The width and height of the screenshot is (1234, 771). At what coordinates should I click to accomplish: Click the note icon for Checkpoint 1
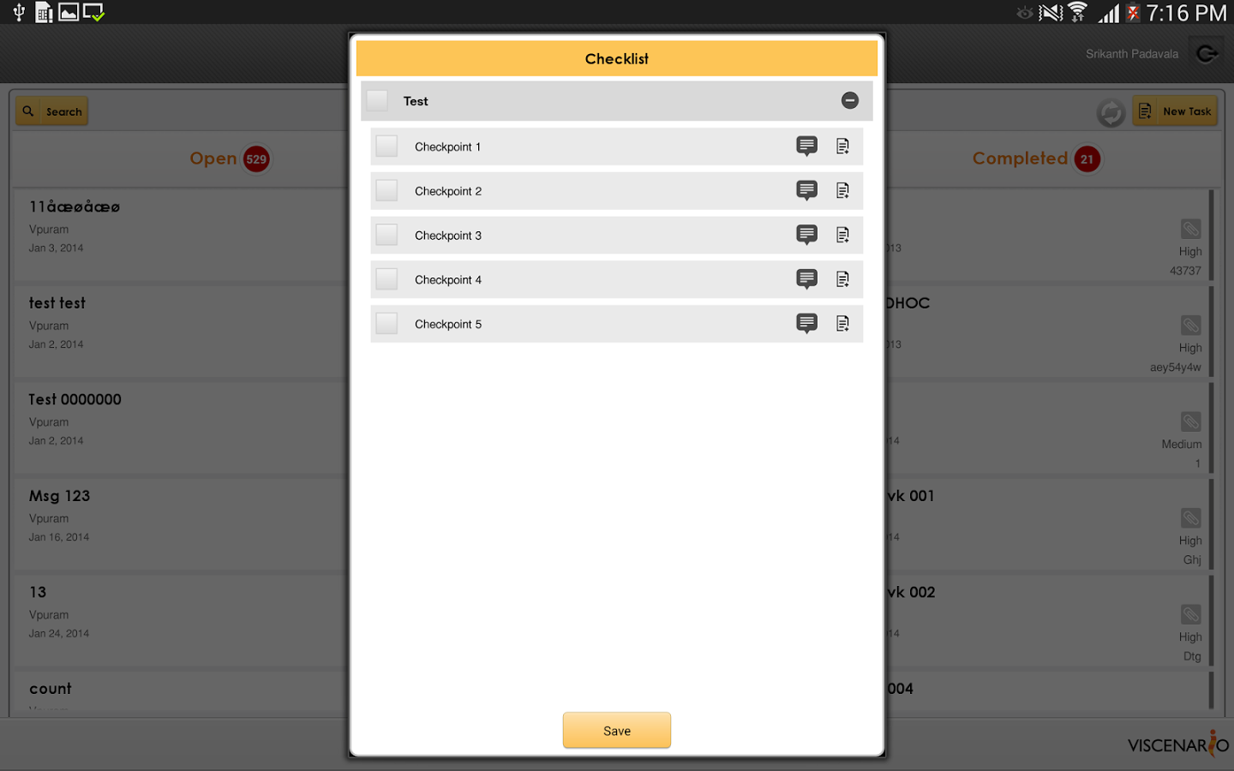pyautogui.click(x=842, y=146)
